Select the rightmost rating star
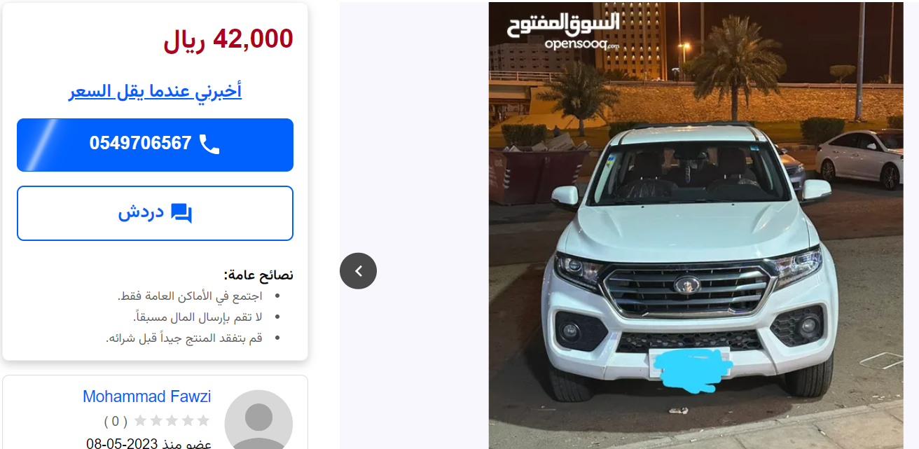This screenshot has height=449, width=919. [x=203, y=420]
